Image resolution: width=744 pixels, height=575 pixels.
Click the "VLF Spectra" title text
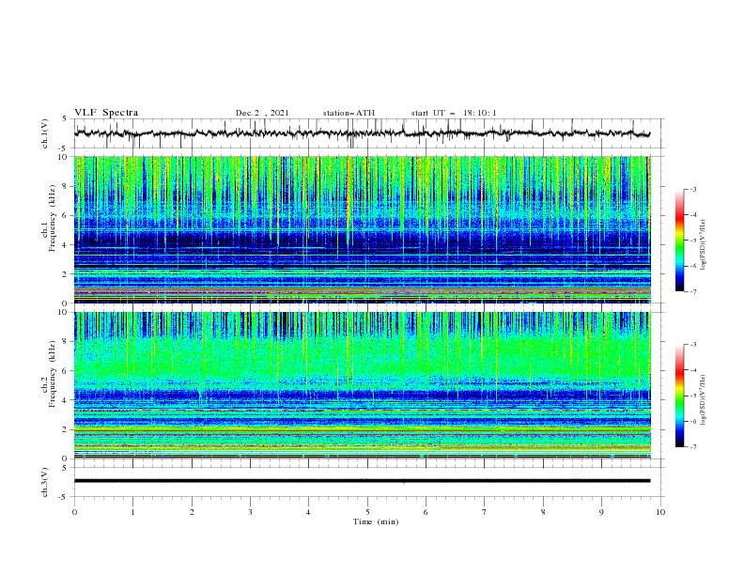pyautogui.click(x=106, y=113)
